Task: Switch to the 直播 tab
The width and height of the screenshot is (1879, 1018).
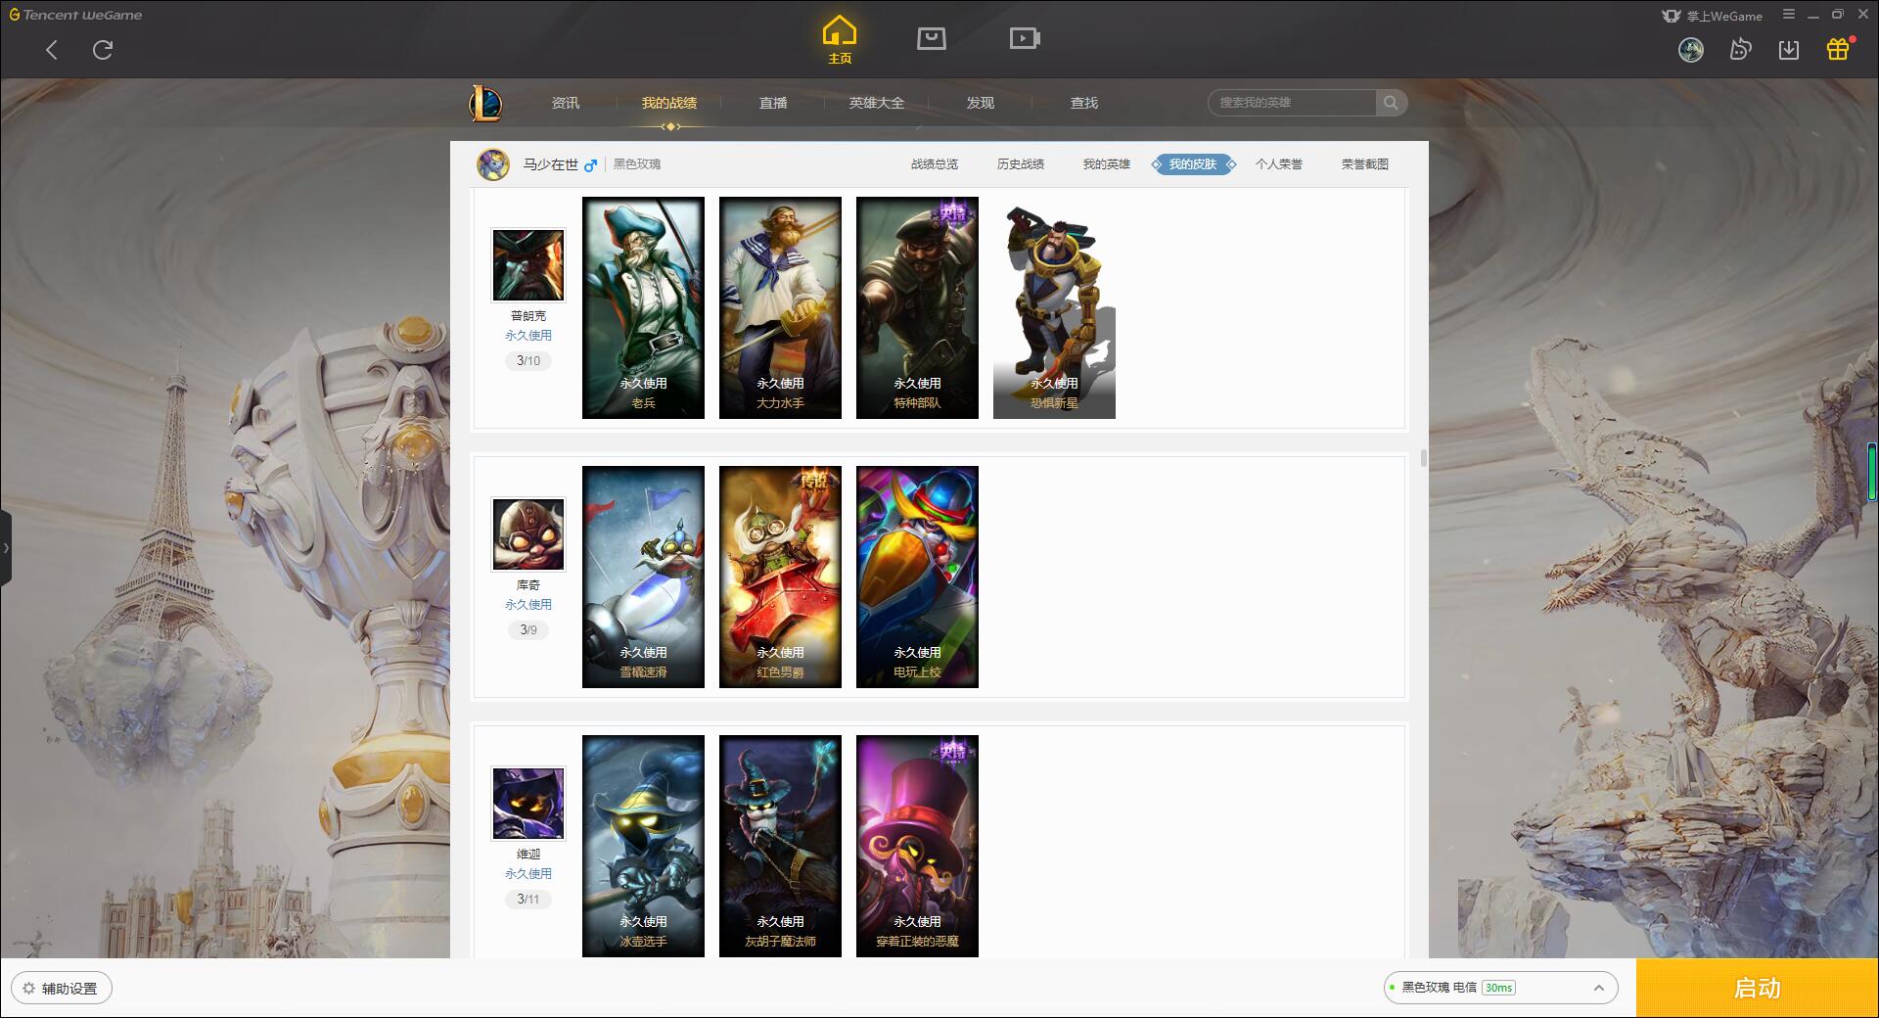Action: (773, 103)
